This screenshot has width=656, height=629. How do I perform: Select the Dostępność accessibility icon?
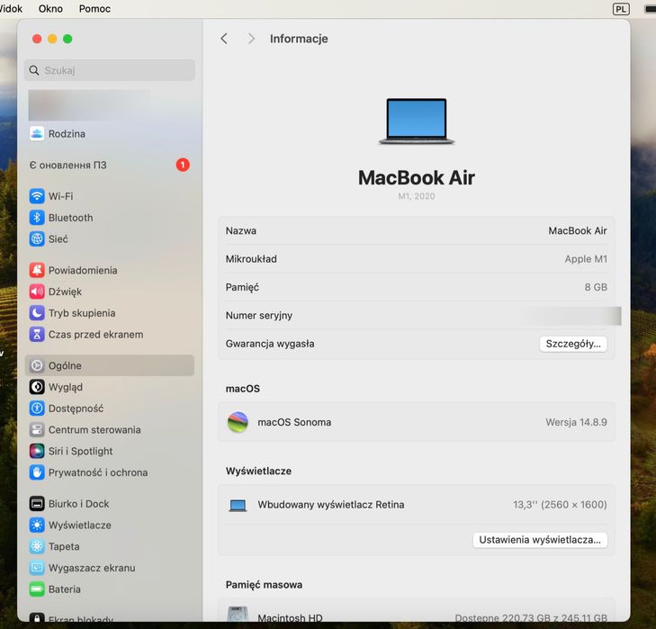click(37, 408)
